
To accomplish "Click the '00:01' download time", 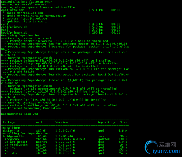I will coord(116,32).
